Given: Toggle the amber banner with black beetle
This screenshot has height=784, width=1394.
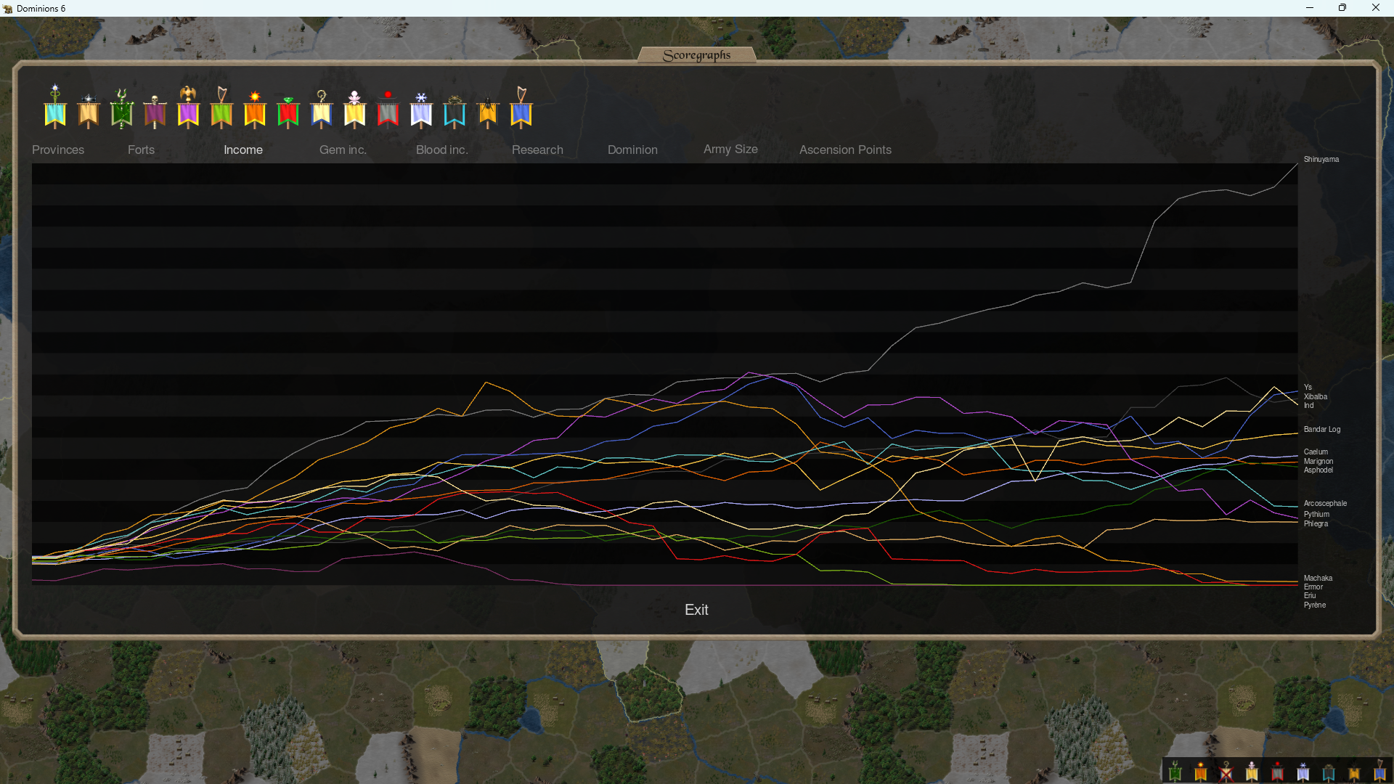Looking at the screenshot, I should [x=488, y=112].
